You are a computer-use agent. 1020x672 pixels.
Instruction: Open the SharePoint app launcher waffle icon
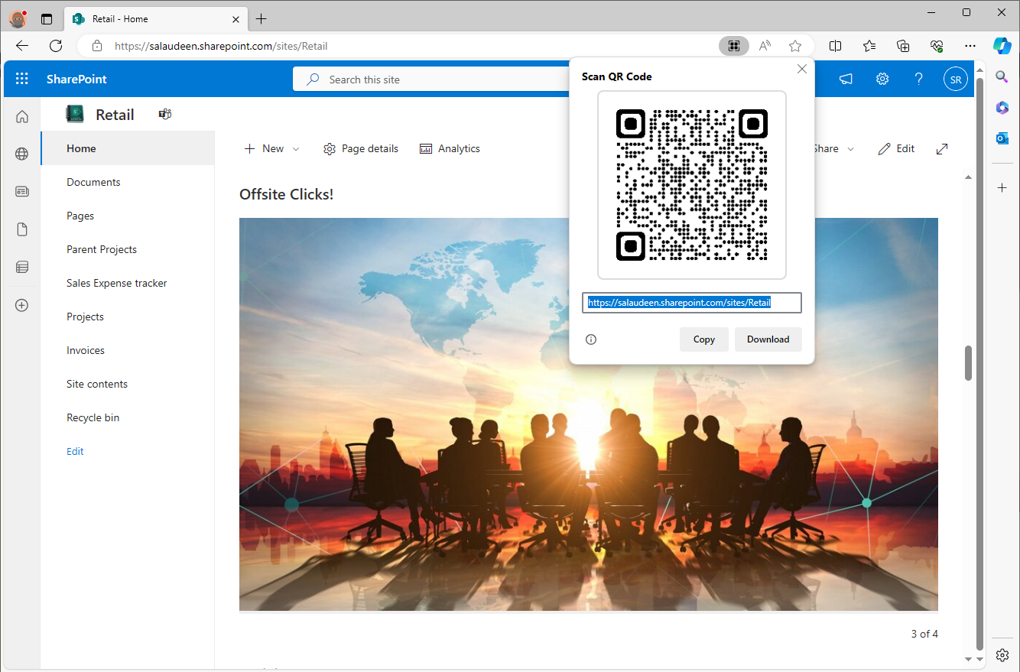click(x=21, y=78)
